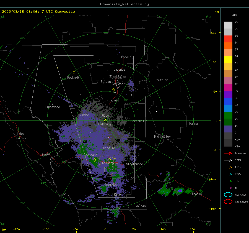The image size is (249, 233).
Task: Click the cyan current ellipse icon
Action: (x=228, y=195)
